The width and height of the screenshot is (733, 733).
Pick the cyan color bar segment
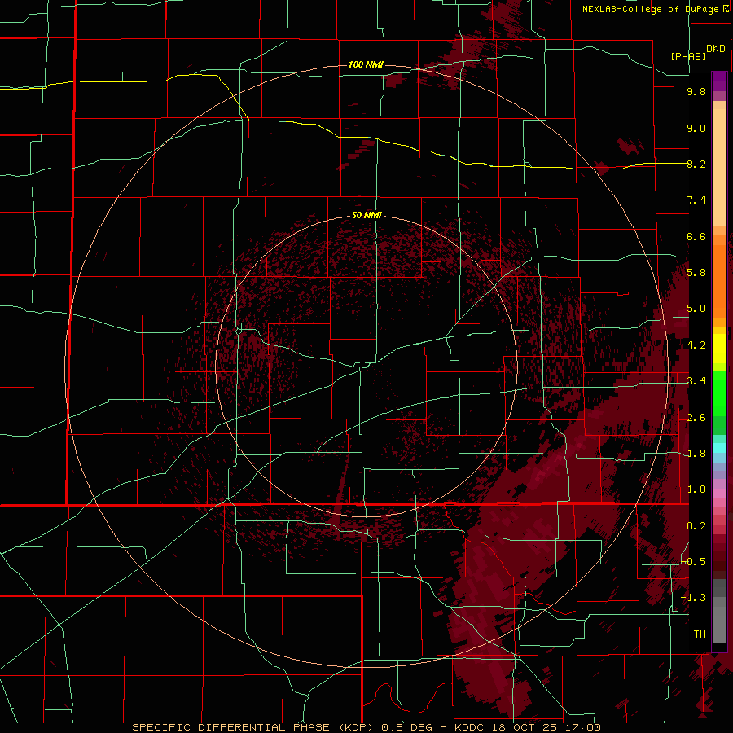click(x=719, y=447)
